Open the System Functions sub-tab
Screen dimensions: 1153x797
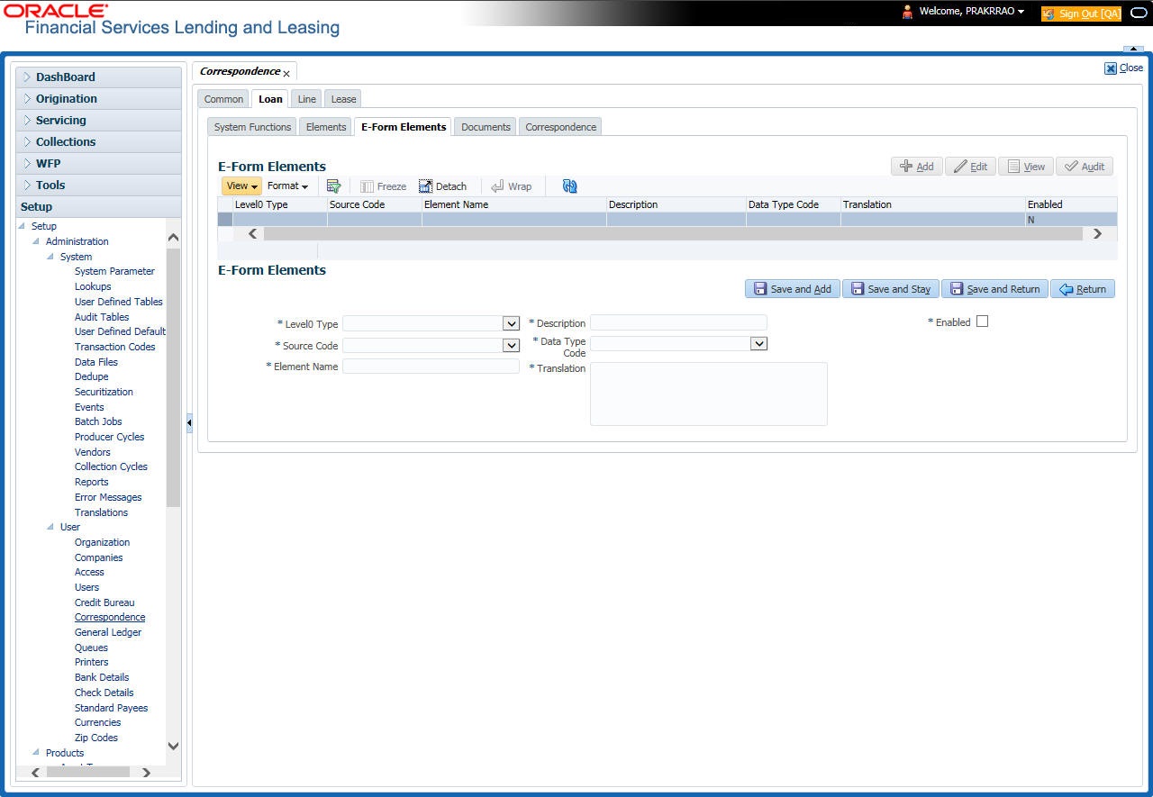coord(252,127)
